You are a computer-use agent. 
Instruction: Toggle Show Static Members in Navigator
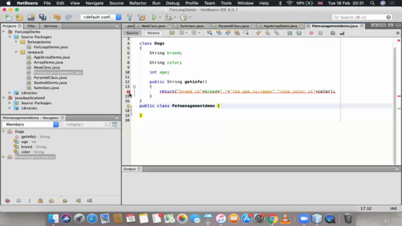(30, 201)
